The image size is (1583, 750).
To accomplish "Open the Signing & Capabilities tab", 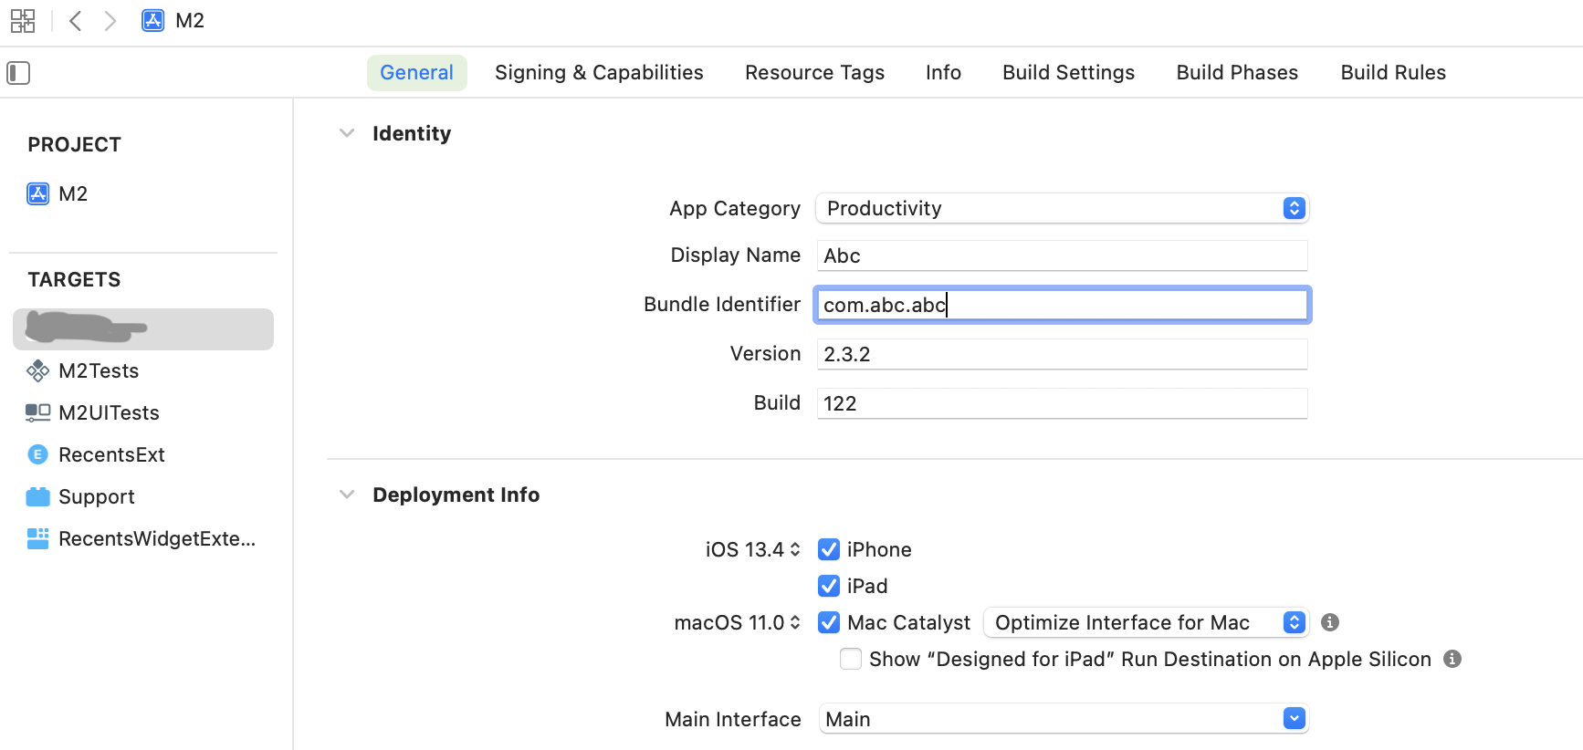I will [599, 73].
